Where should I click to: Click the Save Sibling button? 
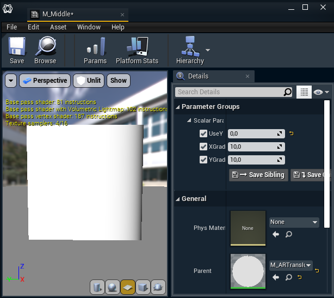258,175
